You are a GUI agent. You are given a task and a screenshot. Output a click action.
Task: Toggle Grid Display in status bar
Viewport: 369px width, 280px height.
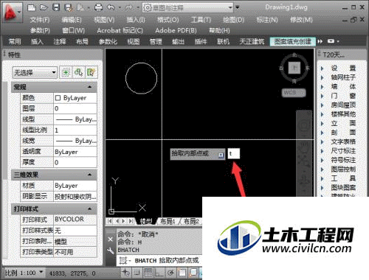coord(148,273)
